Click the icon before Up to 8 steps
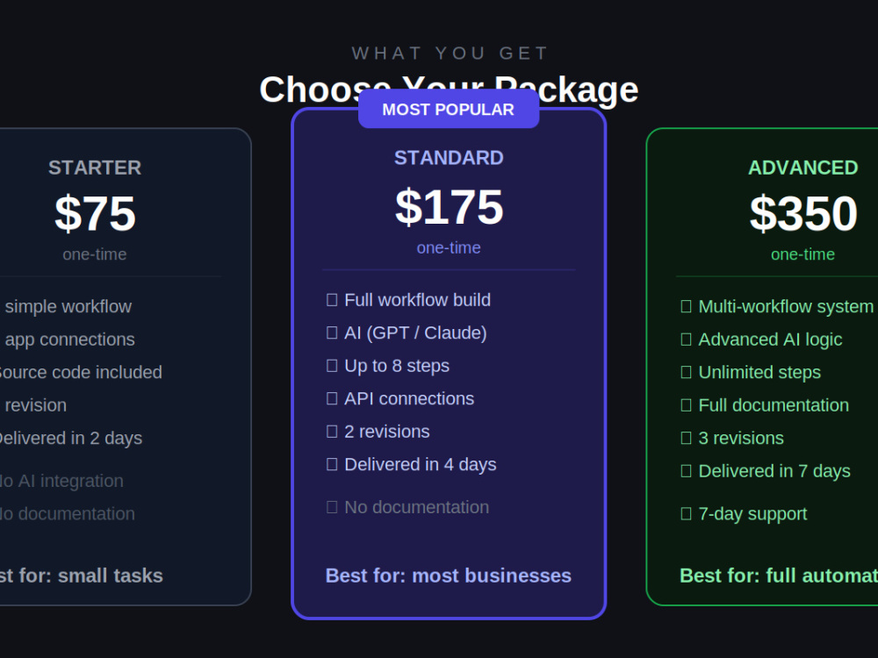The height and width of the screenshot is (658, 878). (x=332, y=366)
